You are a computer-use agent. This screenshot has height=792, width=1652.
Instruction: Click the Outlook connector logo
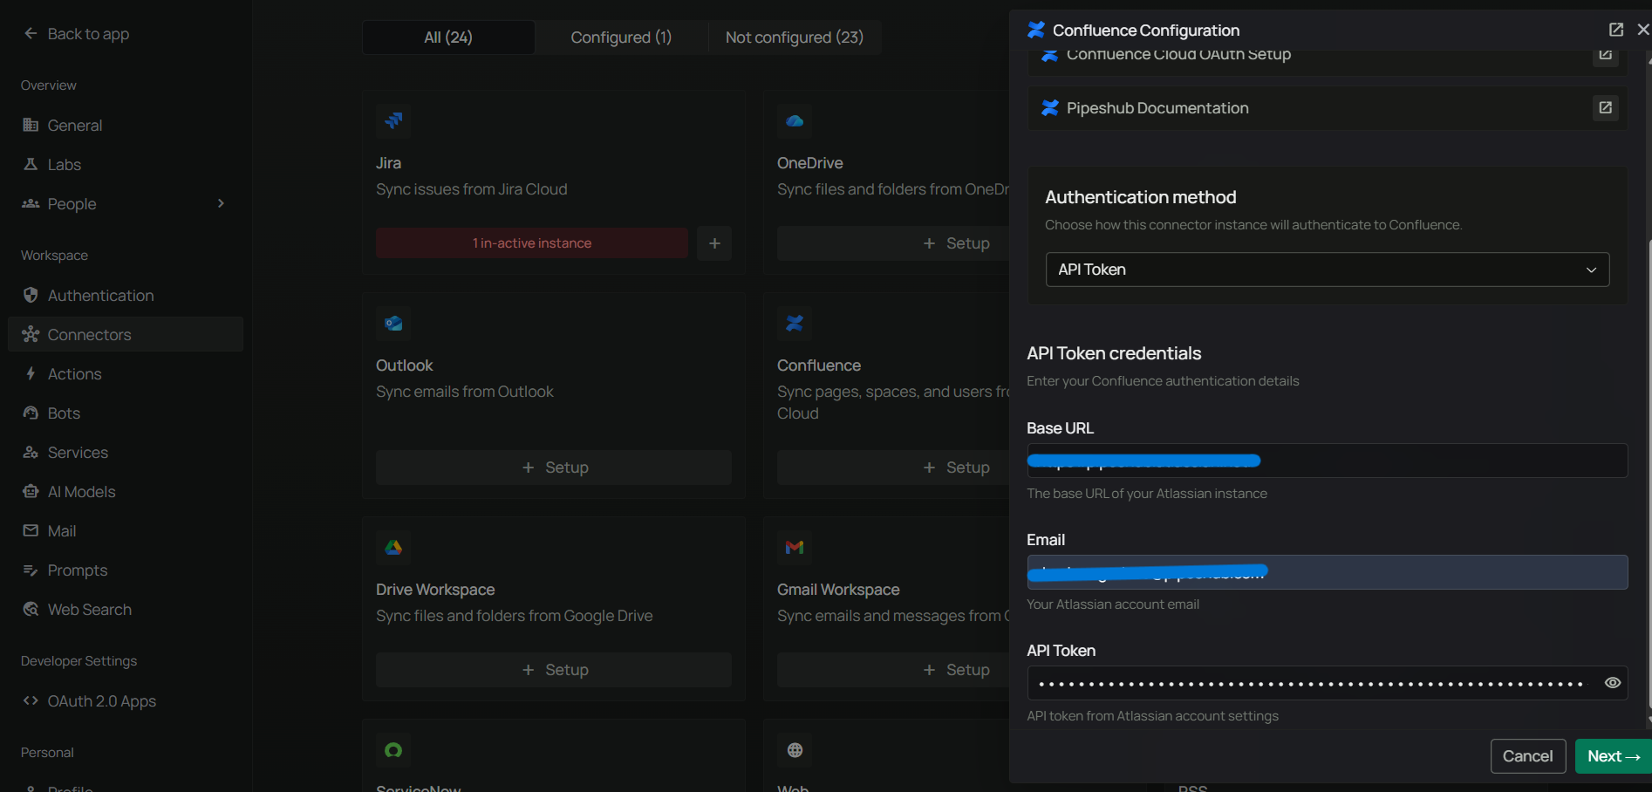click(393, 323)
